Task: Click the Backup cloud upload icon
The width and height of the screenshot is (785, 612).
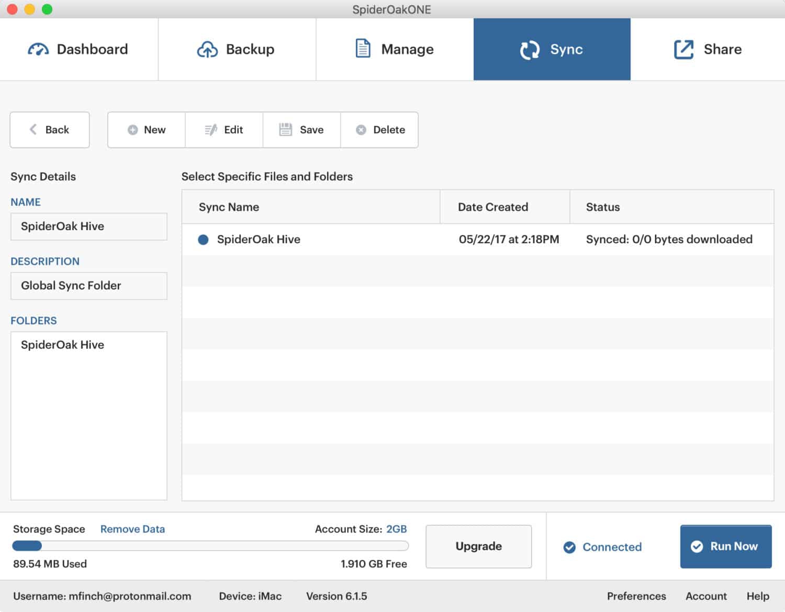Action: click(207, 50)
